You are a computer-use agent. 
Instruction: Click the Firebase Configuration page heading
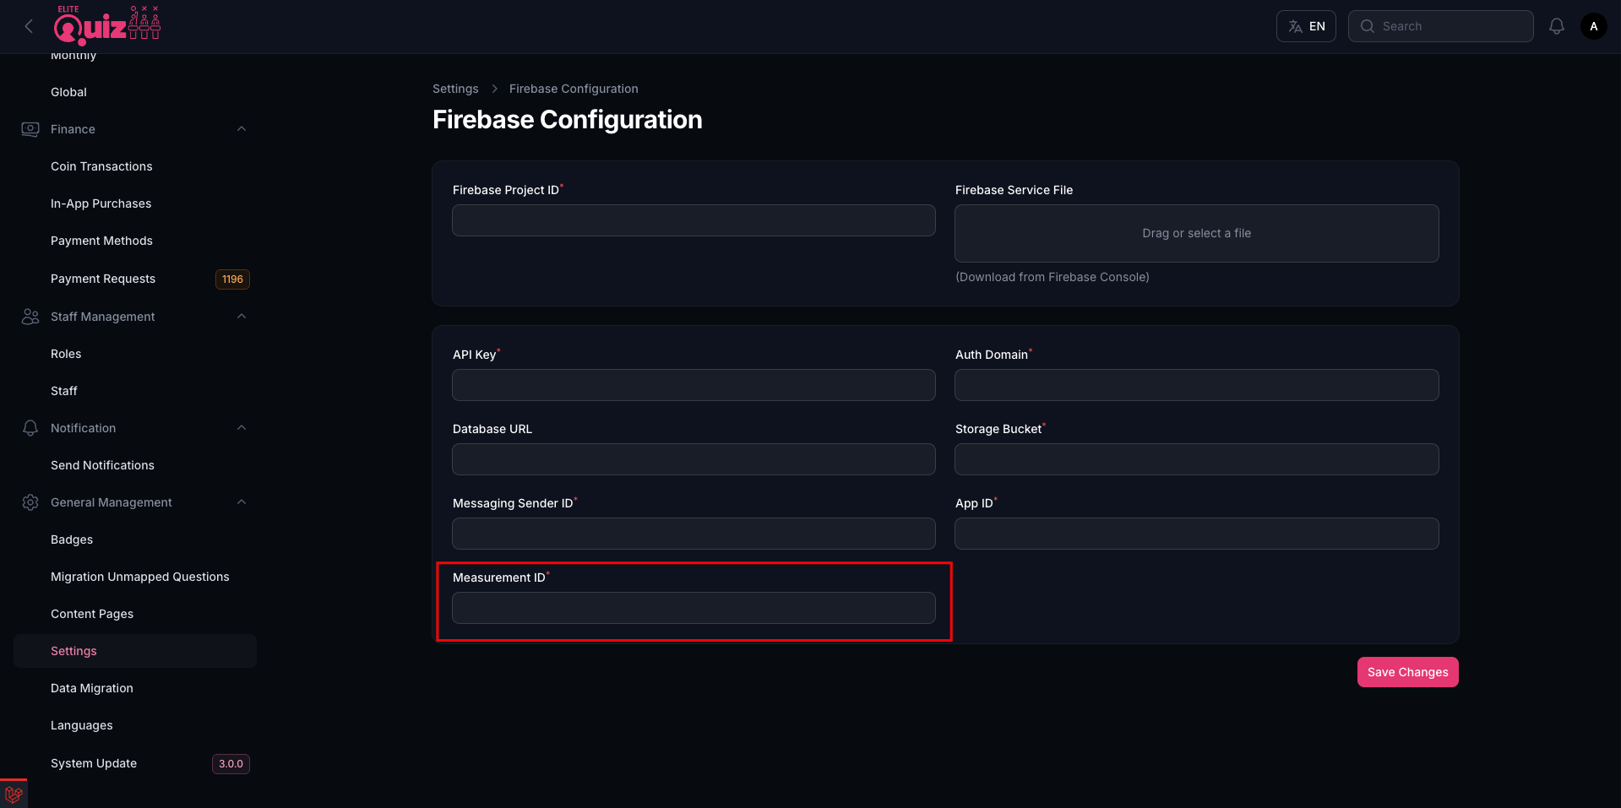click(x=567, y=120)
